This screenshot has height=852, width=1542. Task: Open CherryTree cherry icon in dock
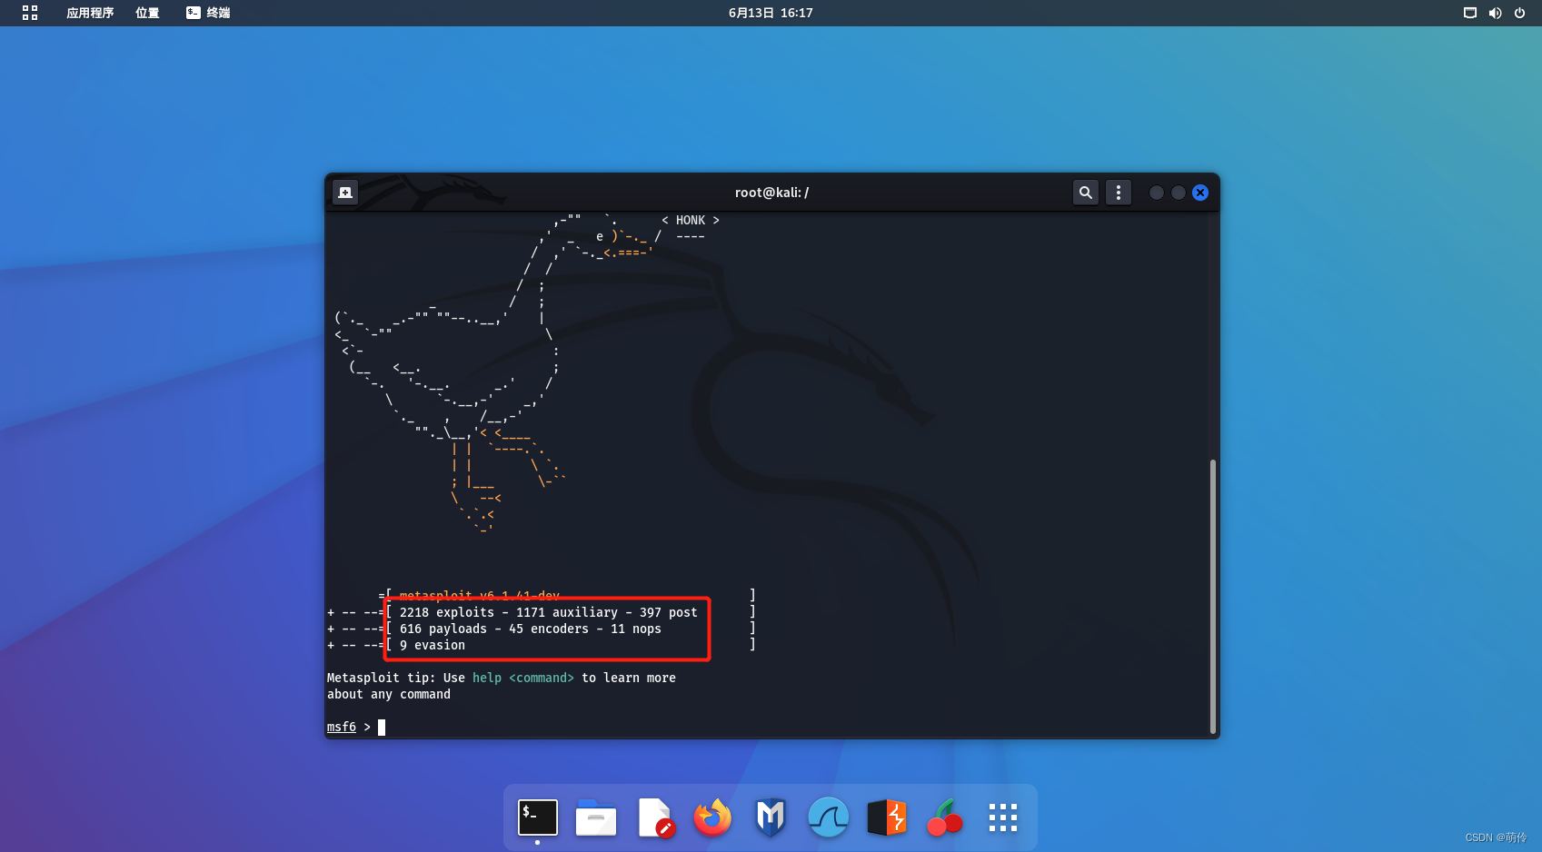click(945, 817)
